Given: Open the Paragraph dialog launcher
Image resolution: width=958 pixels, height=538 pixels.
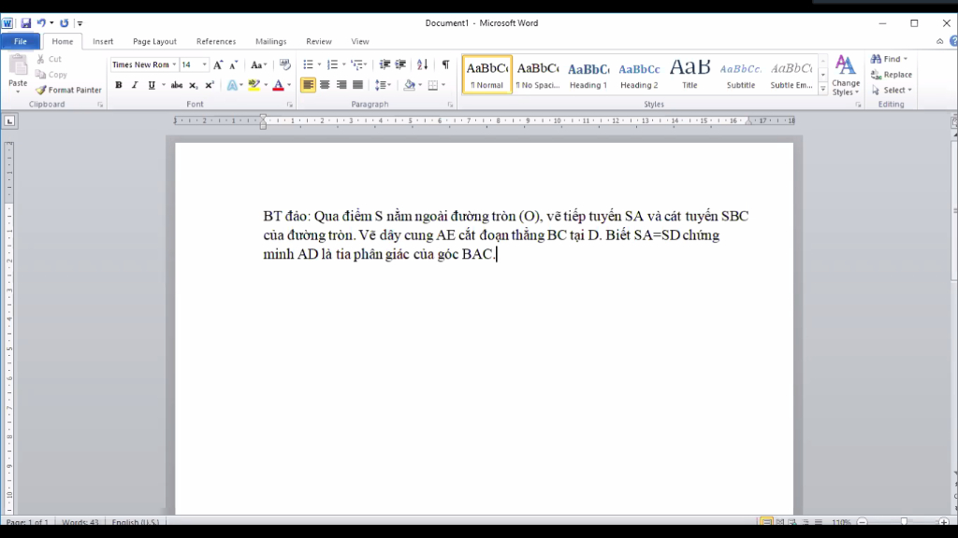Looking at the screenshot, I should tap(450, 105).
